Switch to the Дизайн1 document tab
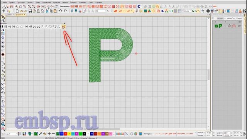247x139 pixels. pyautogui.click(x=9, y=15)
